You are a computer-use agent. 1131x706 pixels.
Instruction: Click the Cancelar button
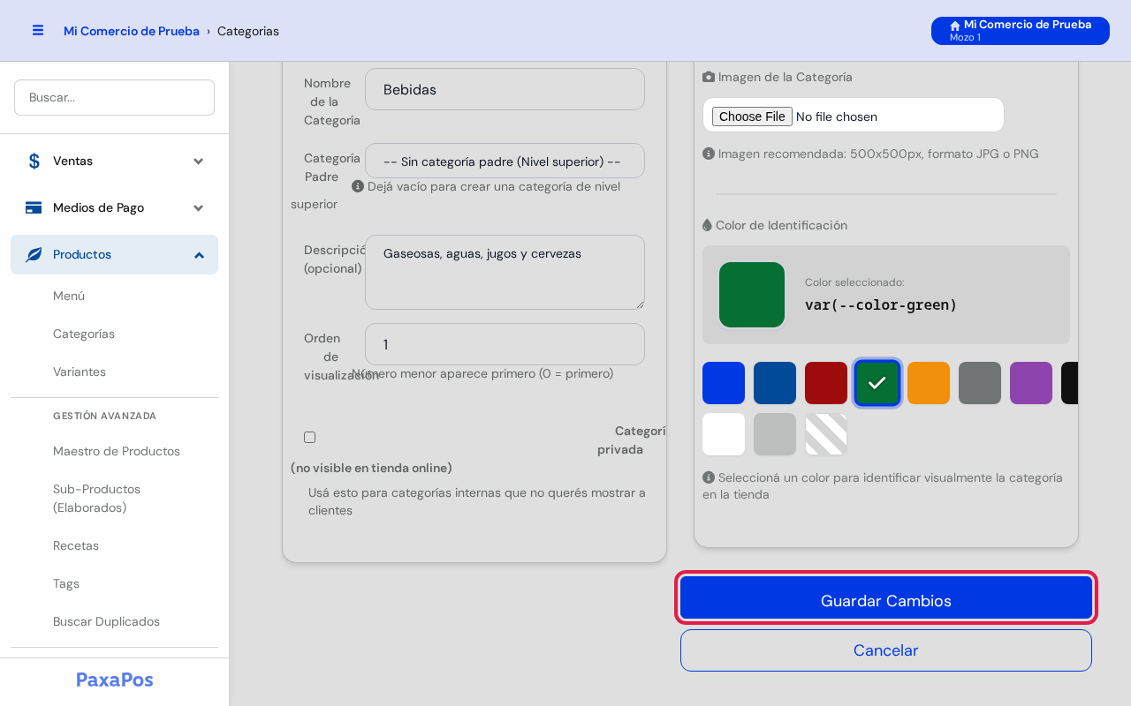pyautogui.click(x=886, y=650)
